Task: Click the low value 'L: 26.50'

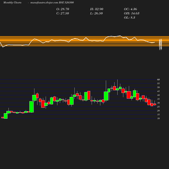Action: pos(96,14)
